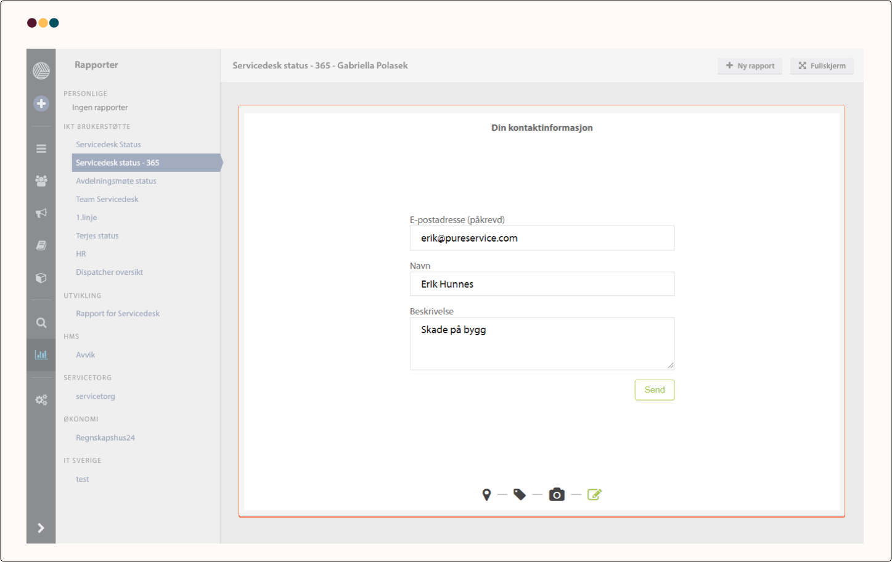Click the Send button

654,390
